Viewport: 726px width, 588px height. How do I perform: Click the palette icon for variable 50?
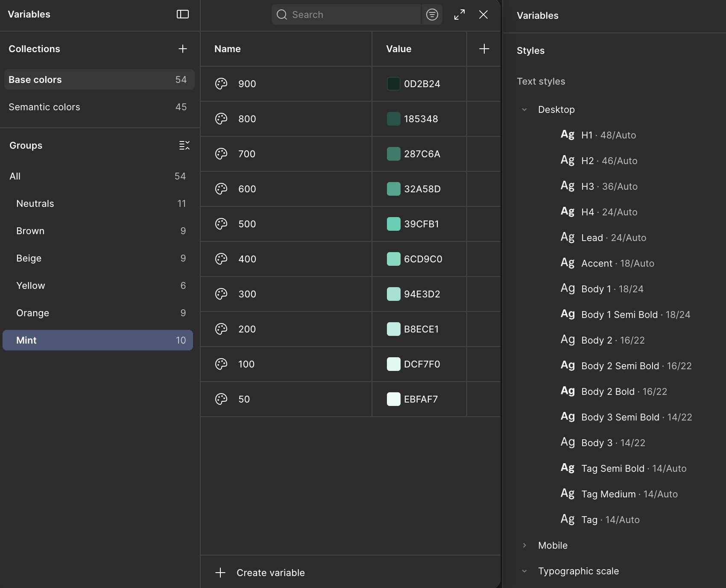point(221,399)
